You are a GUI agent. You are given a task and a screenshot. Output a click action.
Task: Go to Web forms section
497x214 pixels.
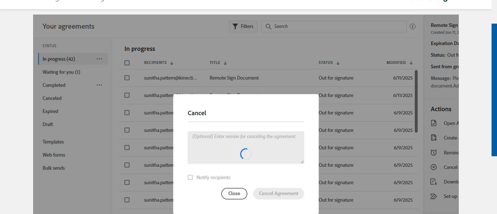(x=54, y=155)
